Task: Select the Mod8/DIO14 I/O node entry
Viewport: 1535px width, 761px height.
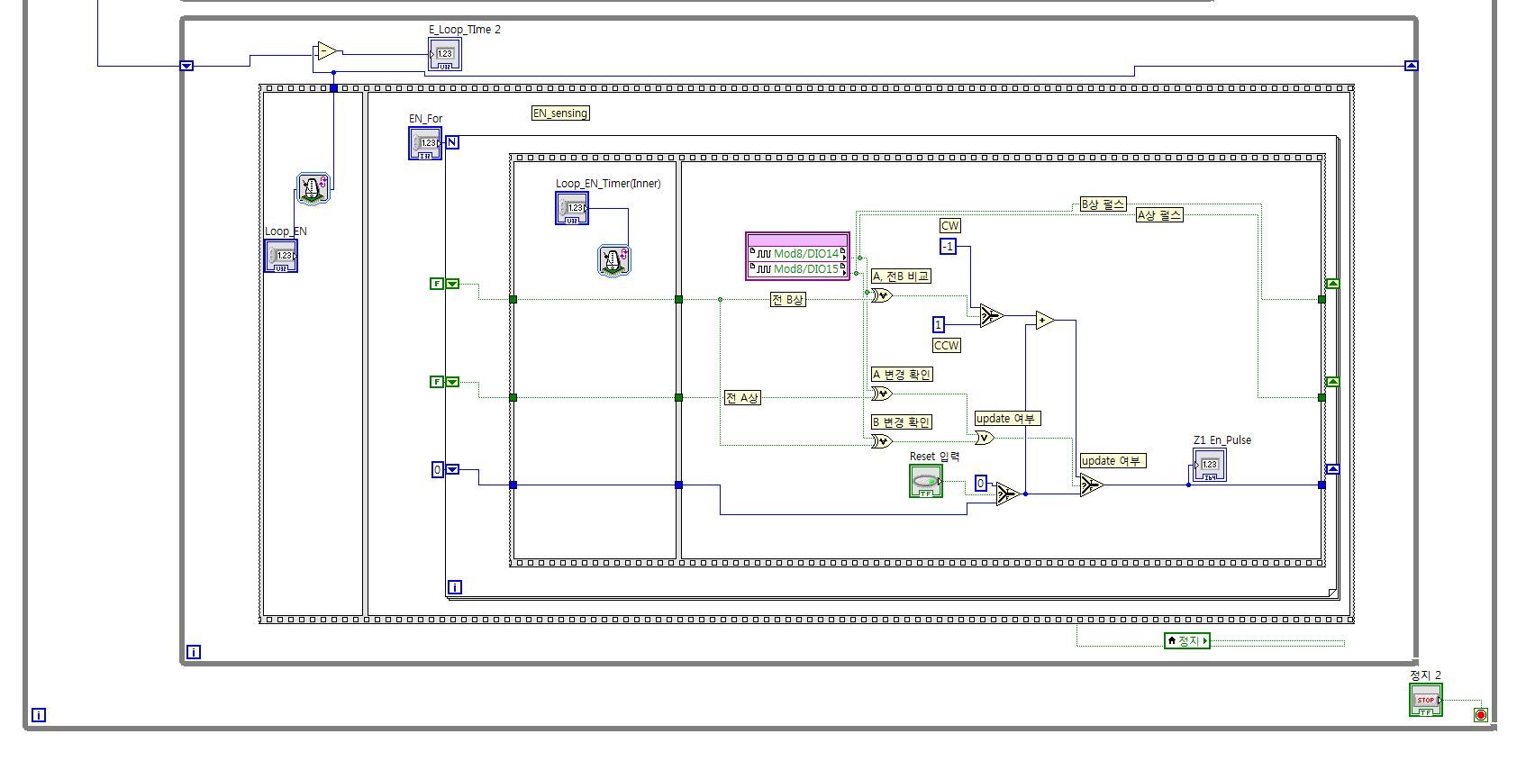Action: point(798,254)
